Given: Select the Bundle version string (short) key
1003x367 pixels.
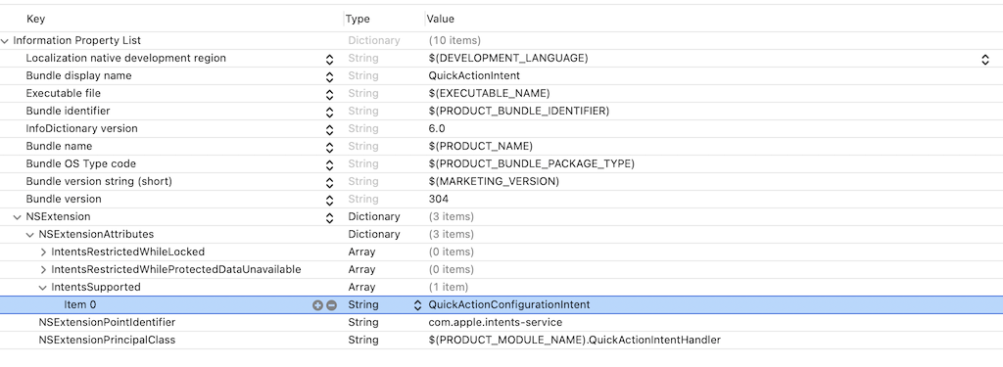Looking at the screenshot, I should [99, 182].
